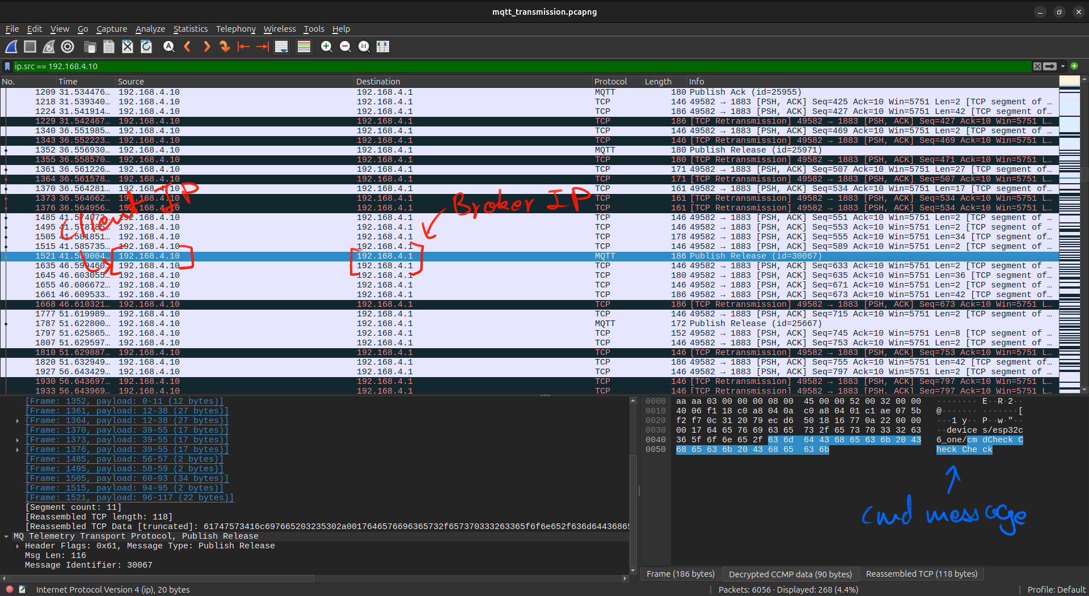
Task: Toggle packet list colorization
Action: click(304, 47)
